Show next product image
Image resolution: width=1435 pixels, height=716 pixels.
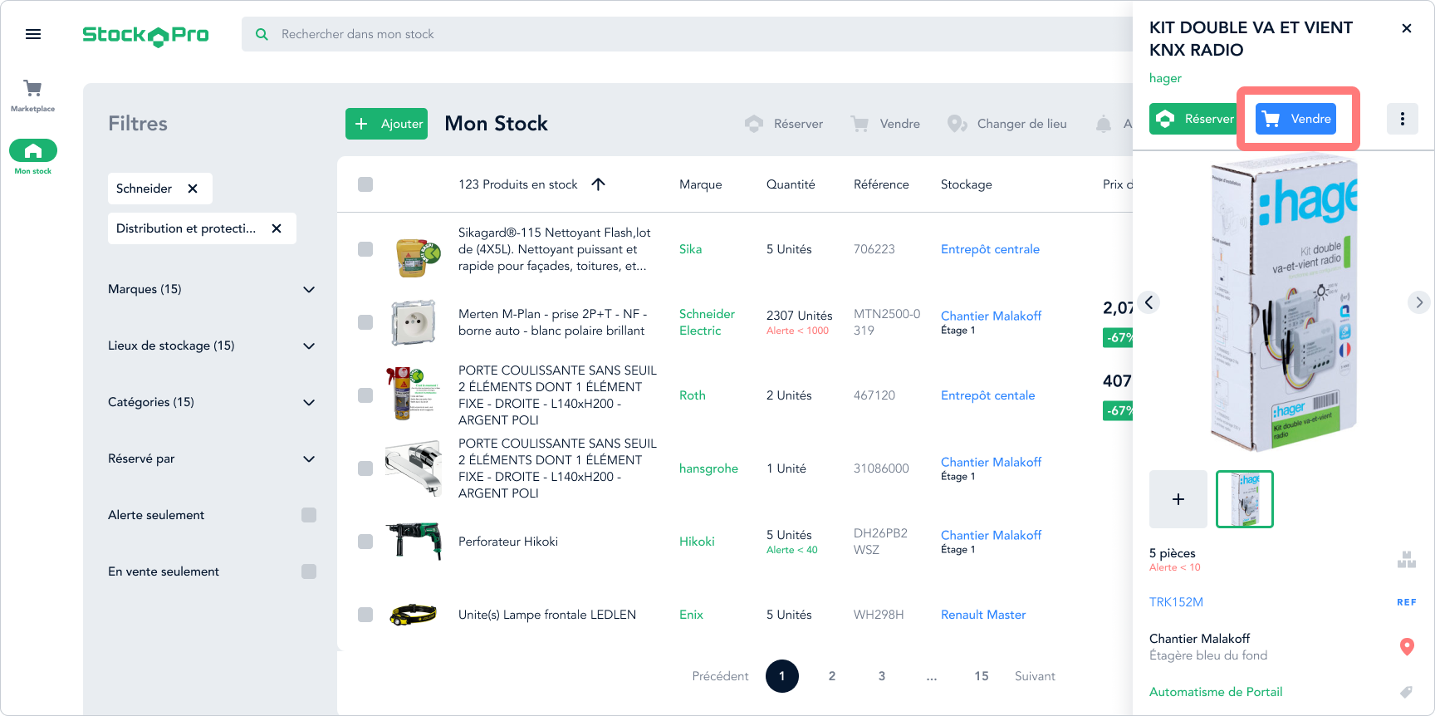tap(1418, 302)
